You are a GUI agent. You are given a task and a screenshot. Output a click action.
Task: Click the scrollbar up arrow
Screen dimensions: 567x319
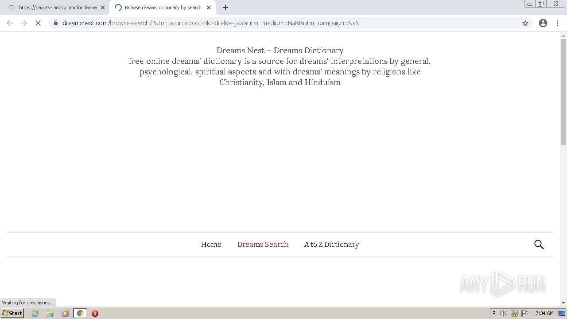tap(563, 35)
